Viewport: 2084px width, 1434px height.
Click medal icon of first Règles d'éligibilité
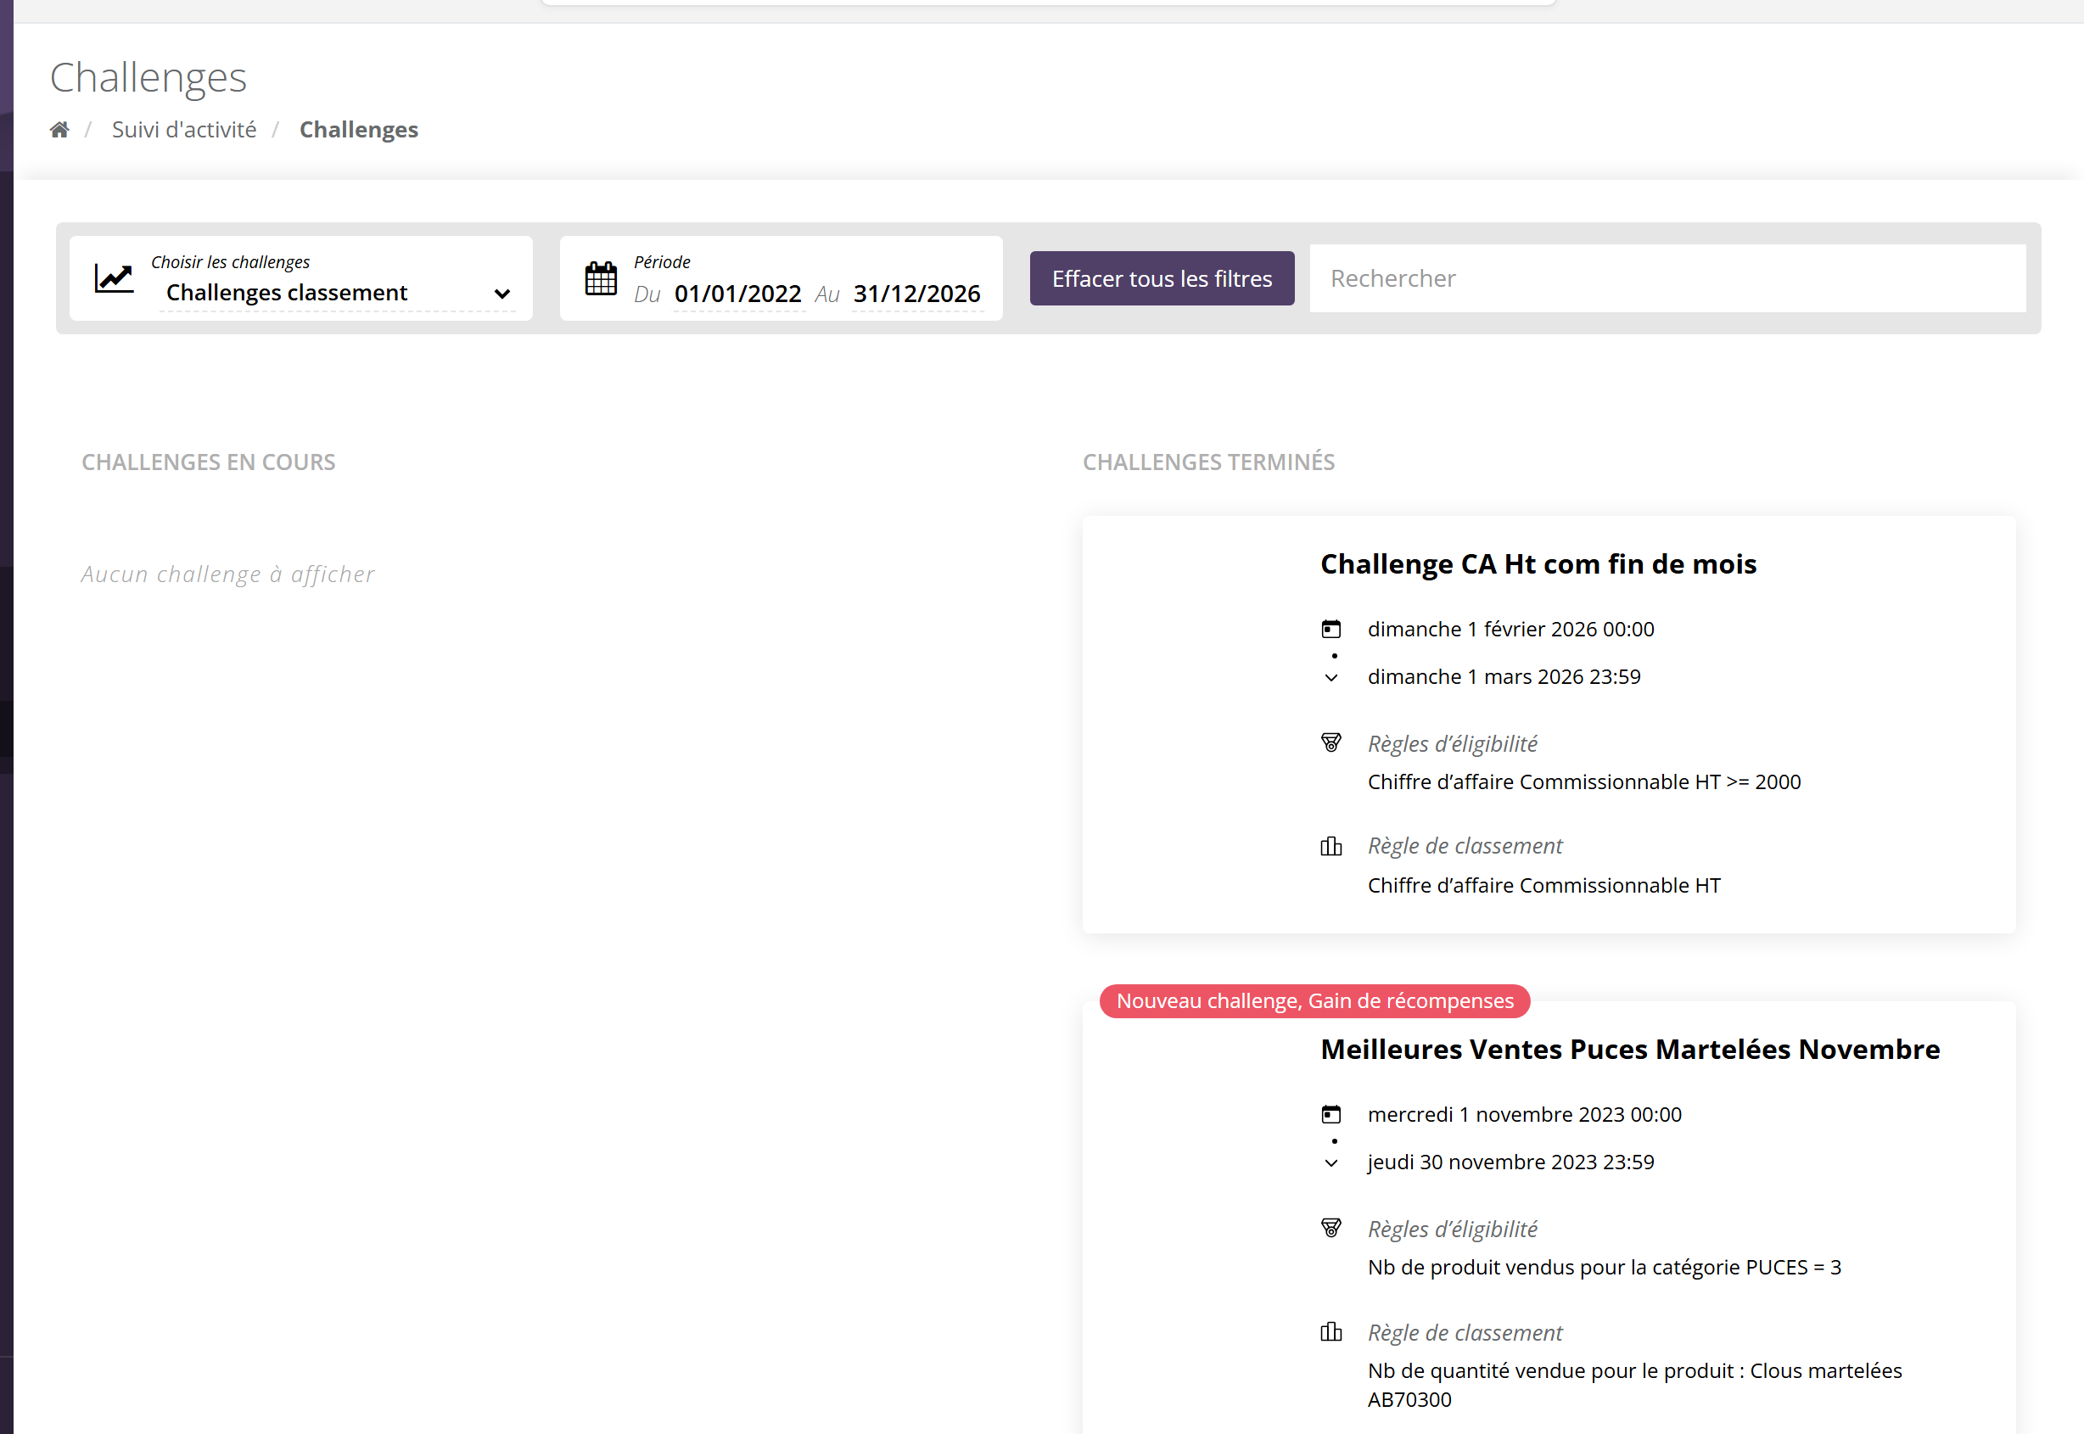[1331, 743]
